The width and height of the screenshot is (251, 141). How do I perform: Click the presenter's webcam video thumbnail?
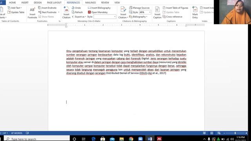click(x=233, y=12)
